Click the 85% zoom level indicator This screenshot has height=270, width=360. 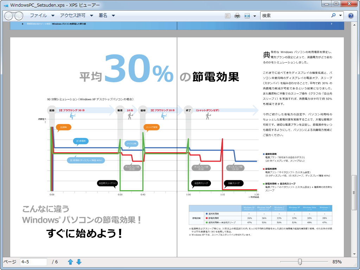tap(336, 262)
